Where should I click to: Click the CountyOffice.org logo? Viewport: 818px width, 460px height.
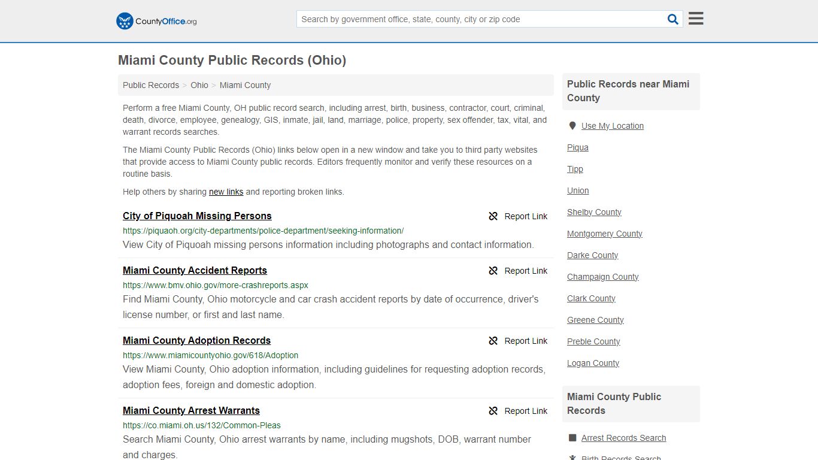click(x=156, y=21)
